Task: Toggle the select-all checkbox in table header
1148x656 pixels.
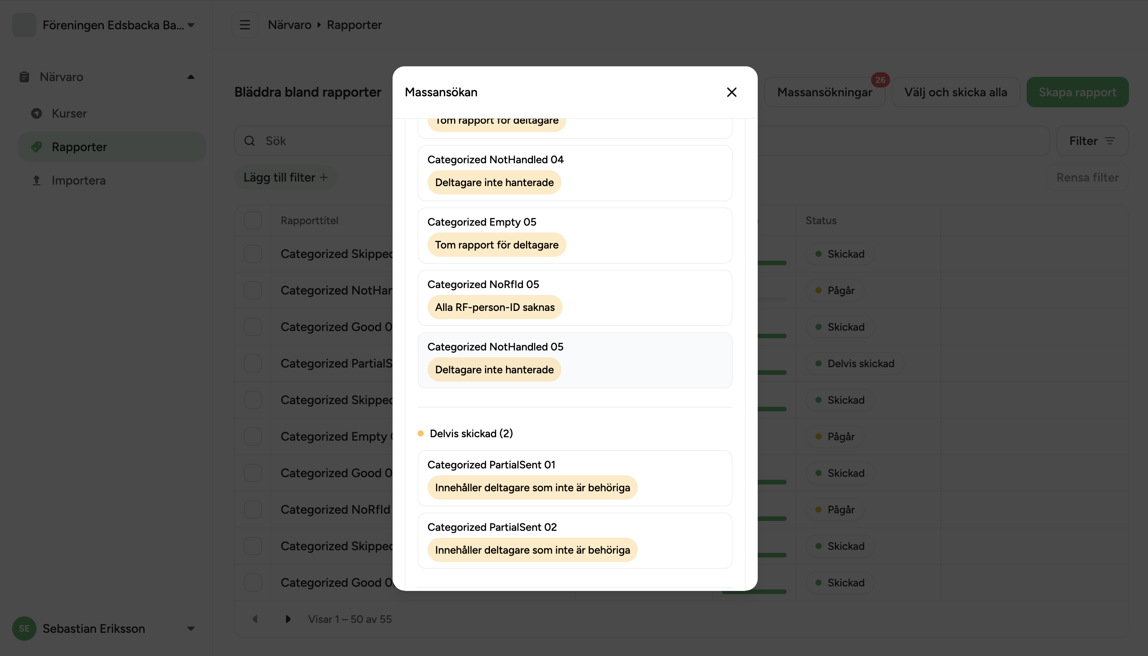Action: 253,220
